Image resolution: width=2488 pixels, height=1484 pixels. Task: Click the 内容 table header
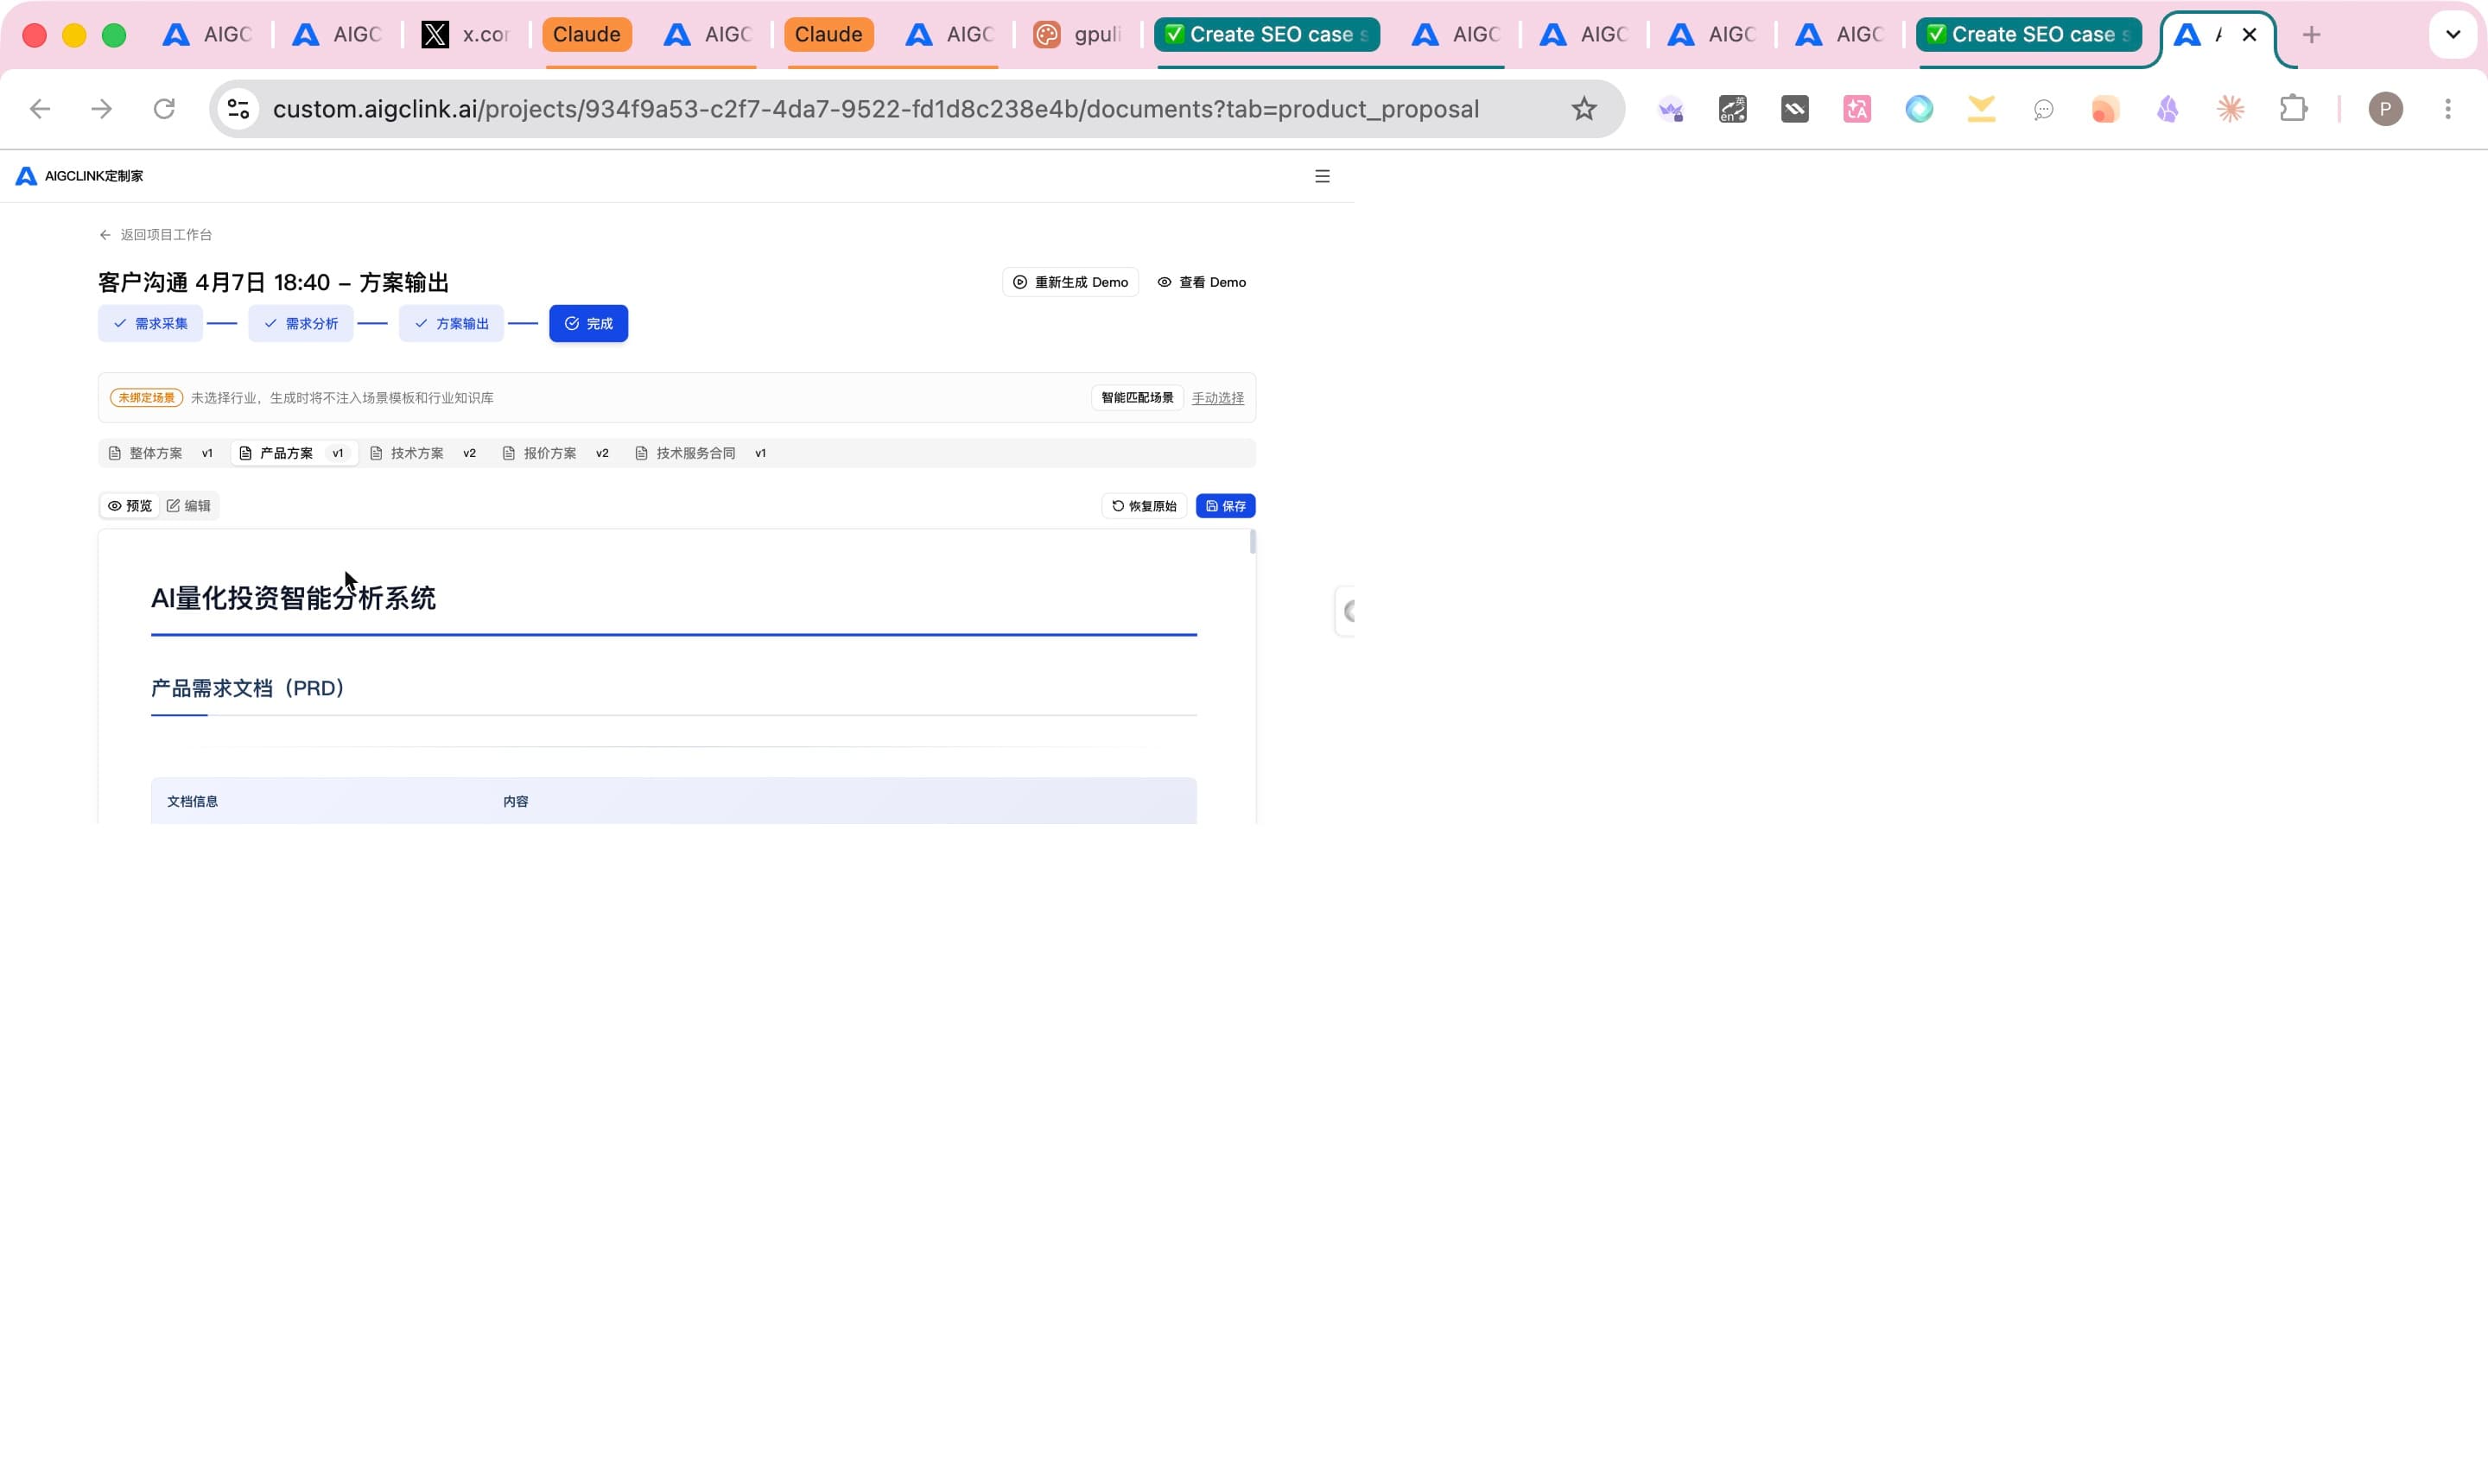[516, 802]
